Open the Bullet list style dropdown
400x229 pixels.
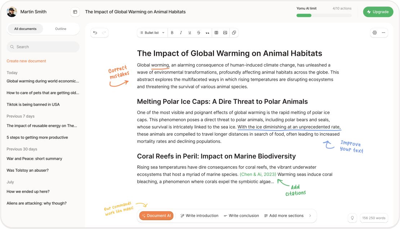(152, 33)
